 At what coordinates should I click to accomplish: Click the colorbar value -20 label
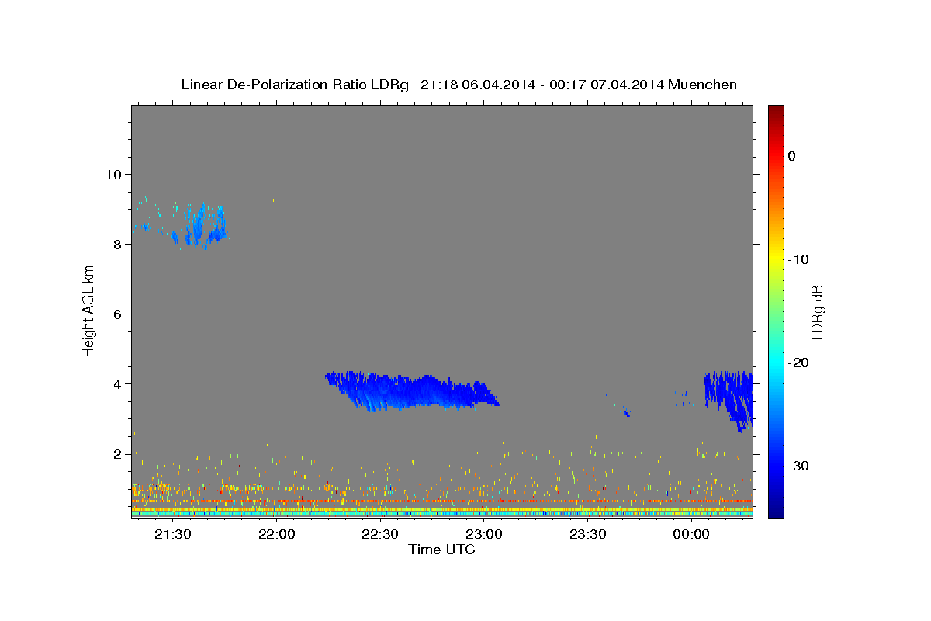(799, 363)
